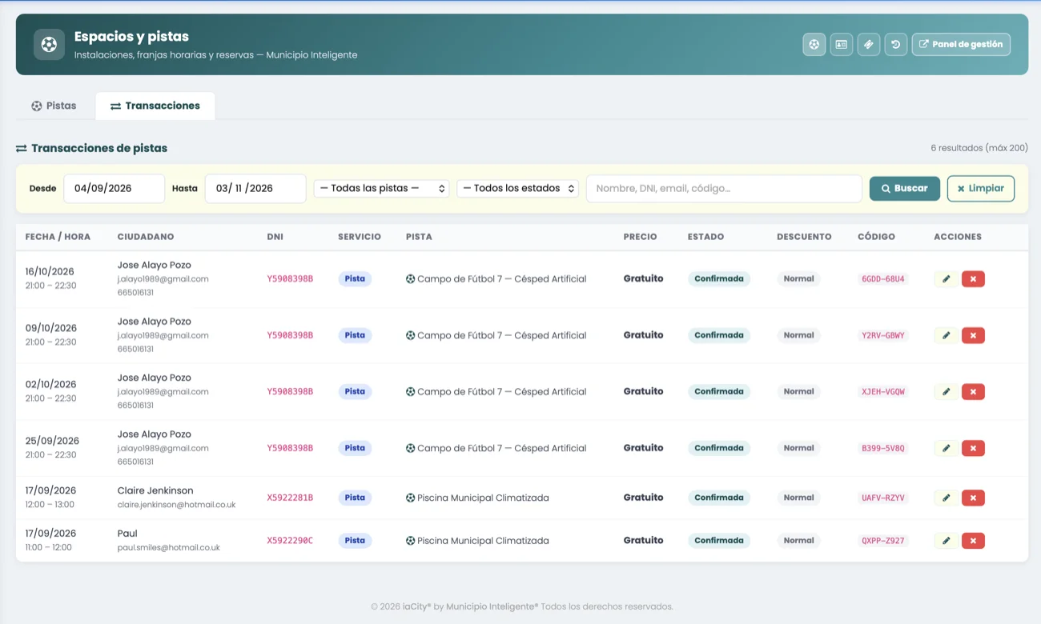Viewport: 1041px width, 624px height.
Task: Edit the Desde date field
Action: (115, 189)
